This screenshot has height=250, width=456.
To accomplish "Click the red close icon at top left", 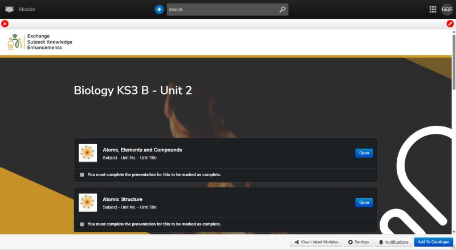I will pyautogui.click(x=5, y=24).
